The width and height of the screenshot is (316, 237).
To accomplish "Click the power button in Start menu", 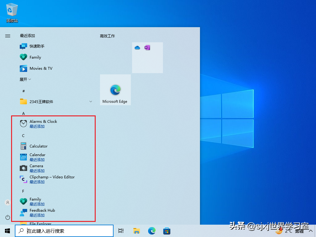I will click(8, 217).
